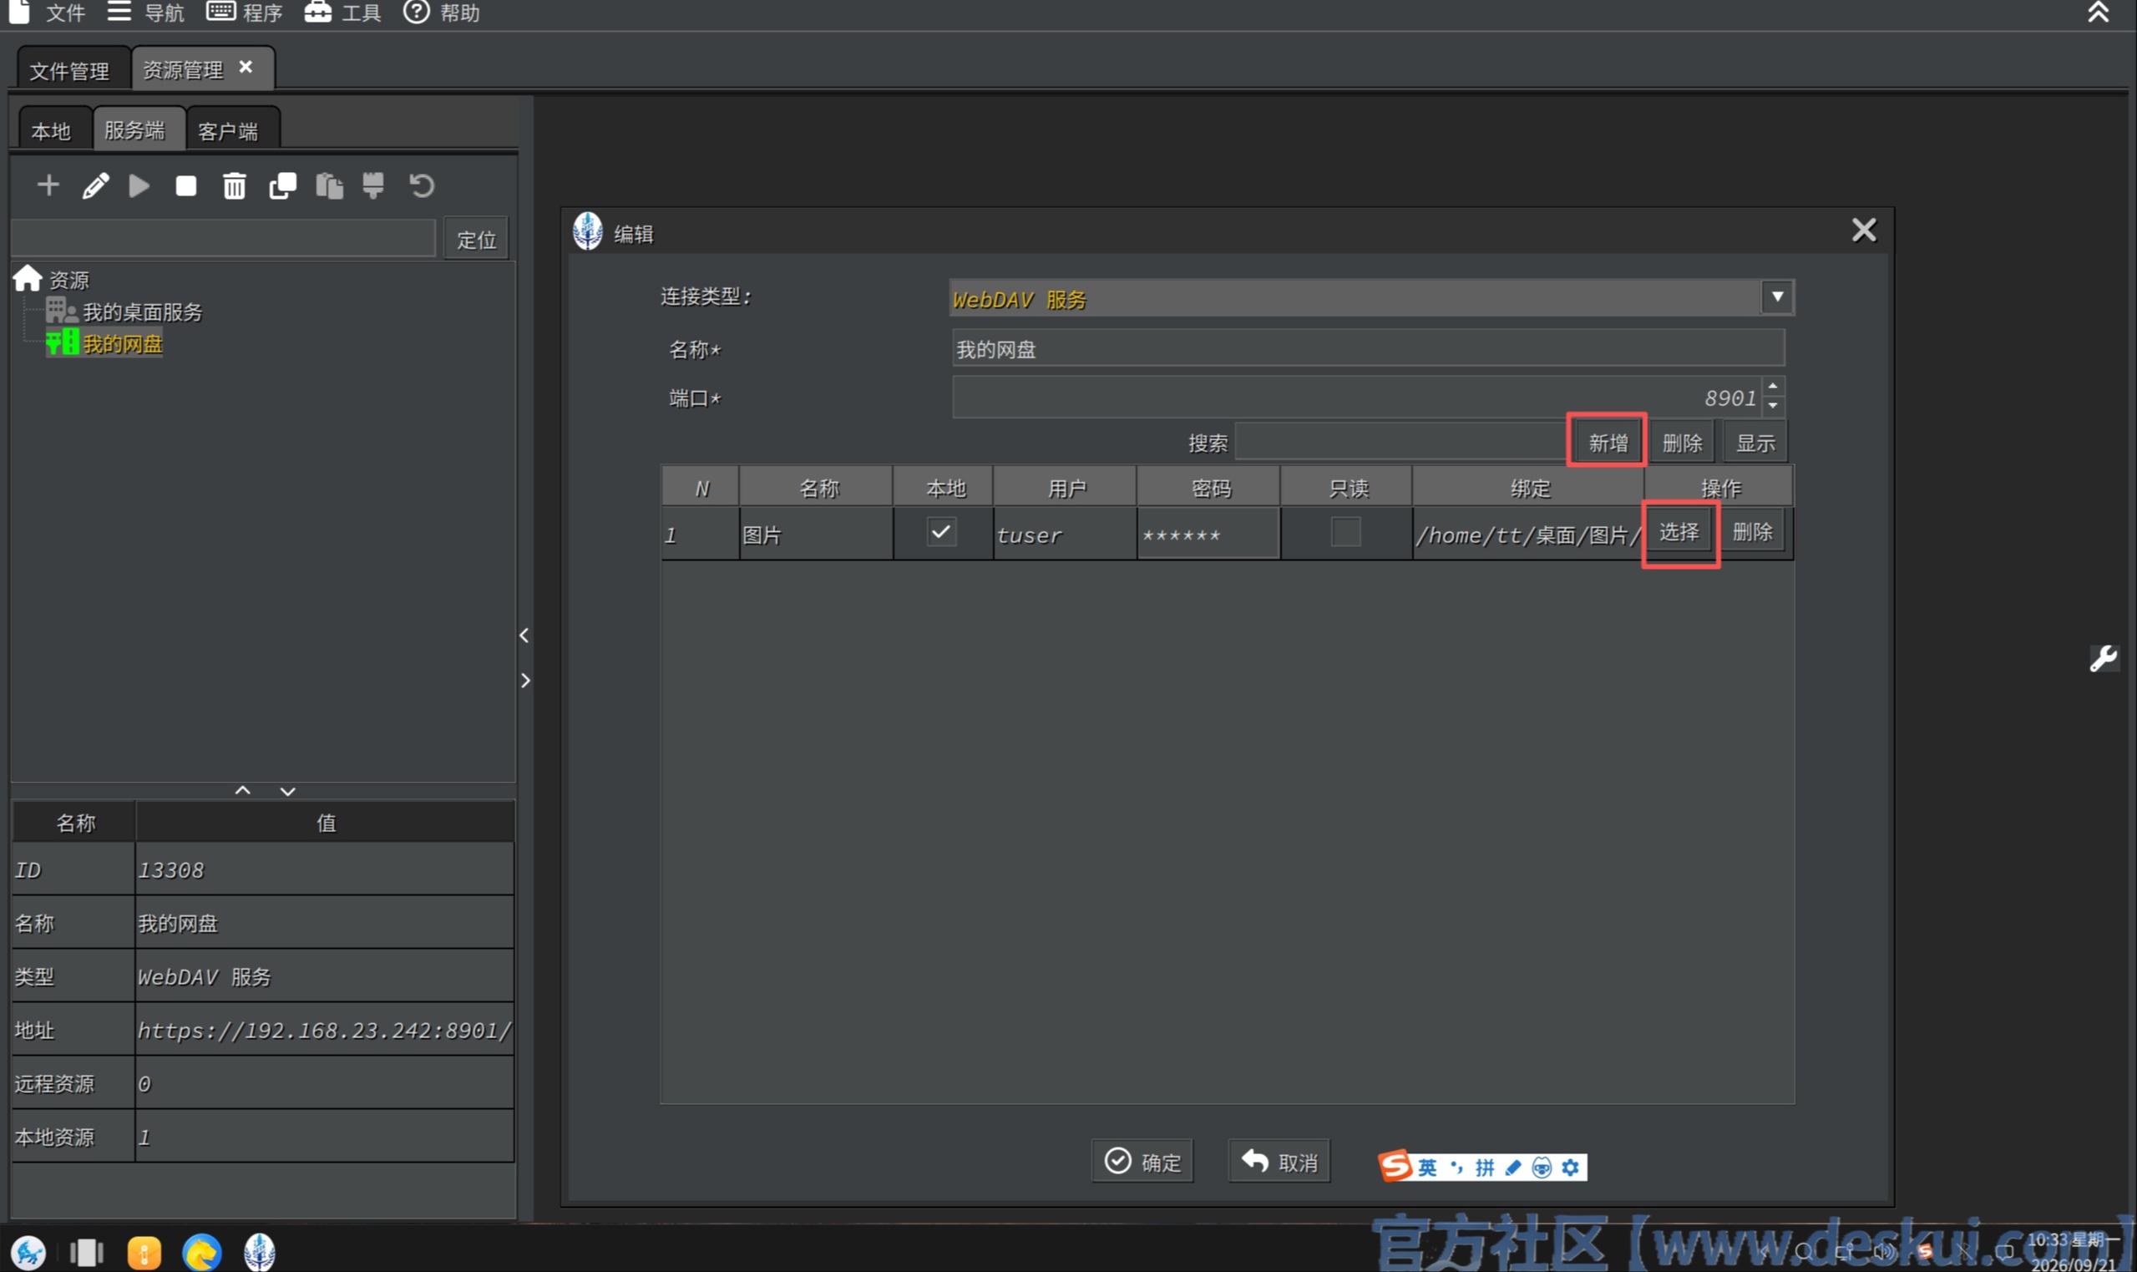Check the 只读 checkbox in the 图片 row

point(1345,531)
